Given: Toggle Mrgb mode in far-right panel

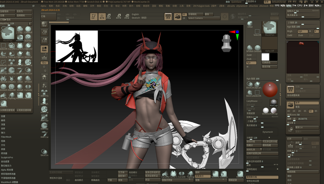Looking at the screenshot, I should click(292, 31).
